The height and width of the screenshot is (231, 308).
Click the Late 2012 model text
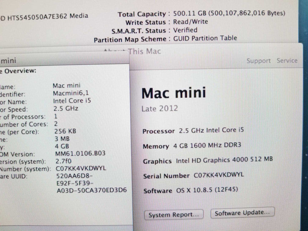pos(159,108)
